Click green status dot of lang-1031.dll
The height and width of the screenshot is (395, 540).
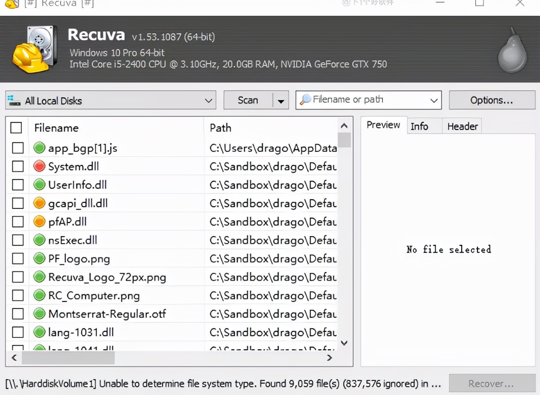[39, 332]
